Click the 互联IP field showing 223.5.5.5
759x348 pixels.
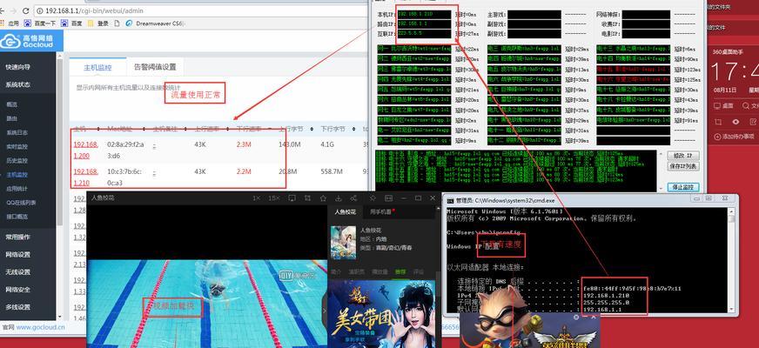click(x=424, y=34)
